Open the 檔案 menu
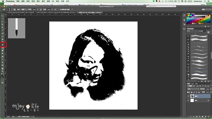Viewport: 212px width, 119px height. [x=18, y=1]
